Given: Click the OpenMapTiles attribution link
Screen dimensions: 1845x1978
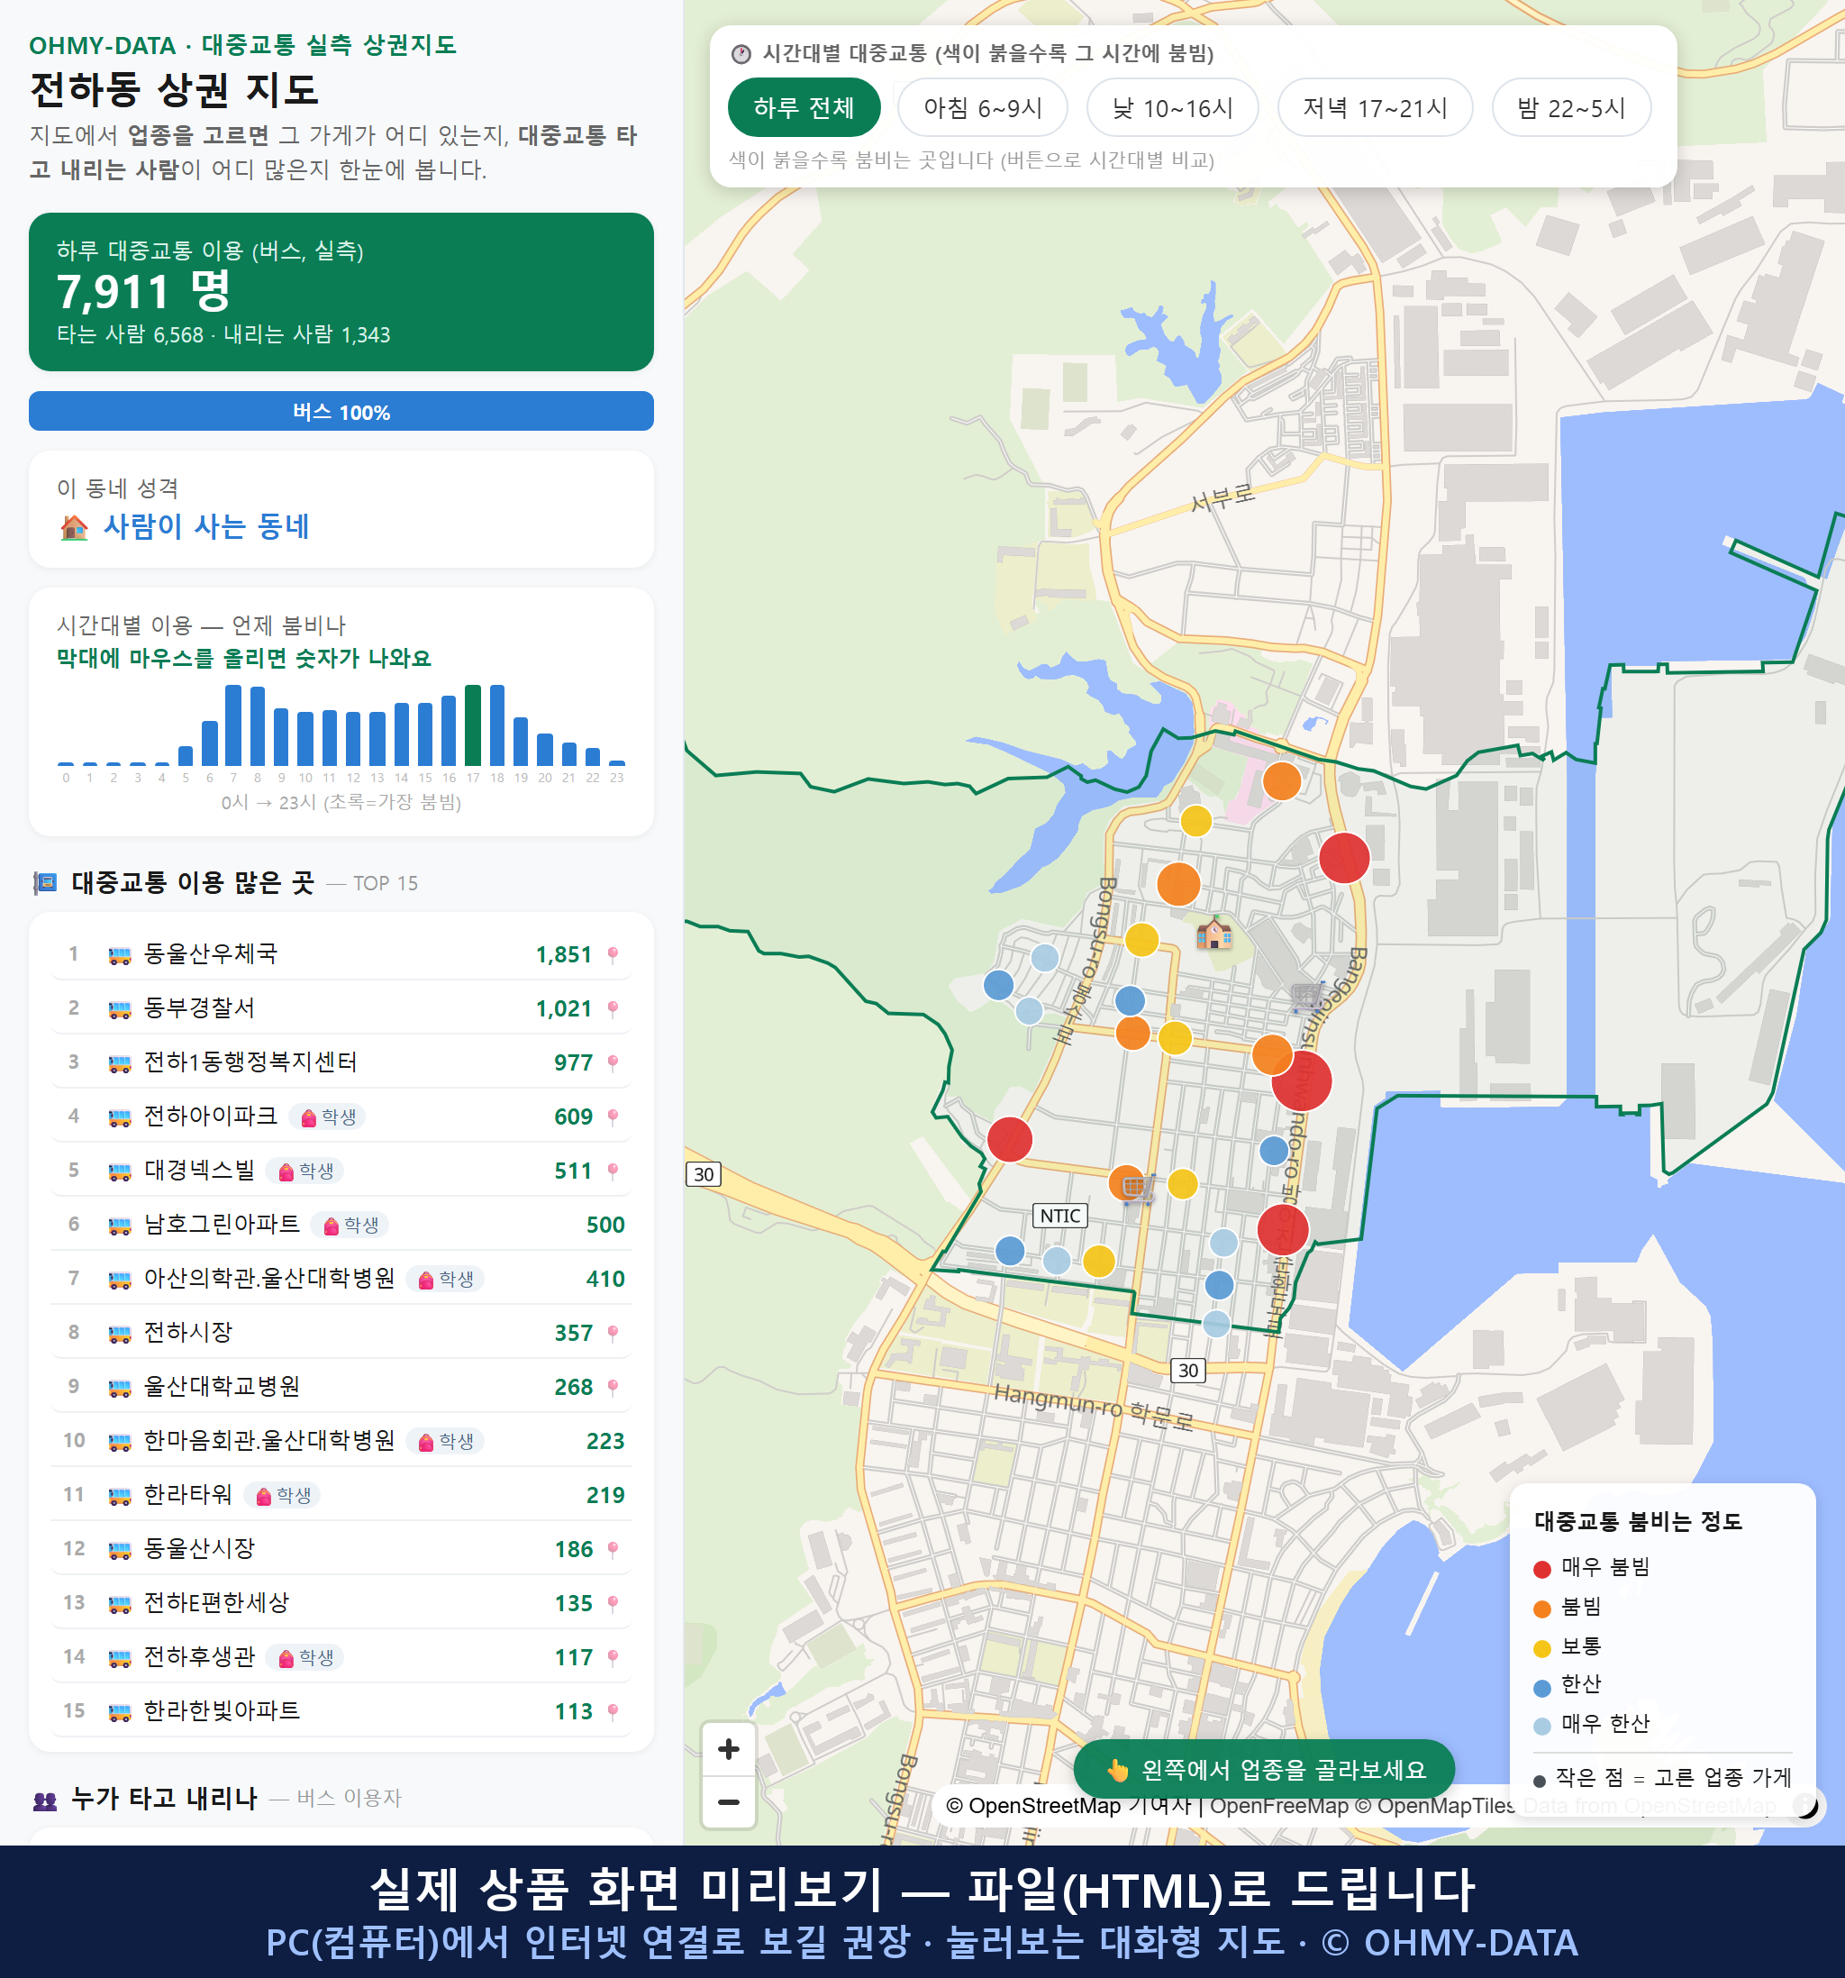Looking at the screenshot, I should point(1435,1805).
